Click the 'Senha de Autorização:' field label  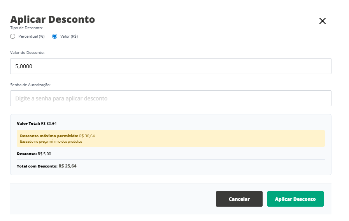[x=30, y=85]
